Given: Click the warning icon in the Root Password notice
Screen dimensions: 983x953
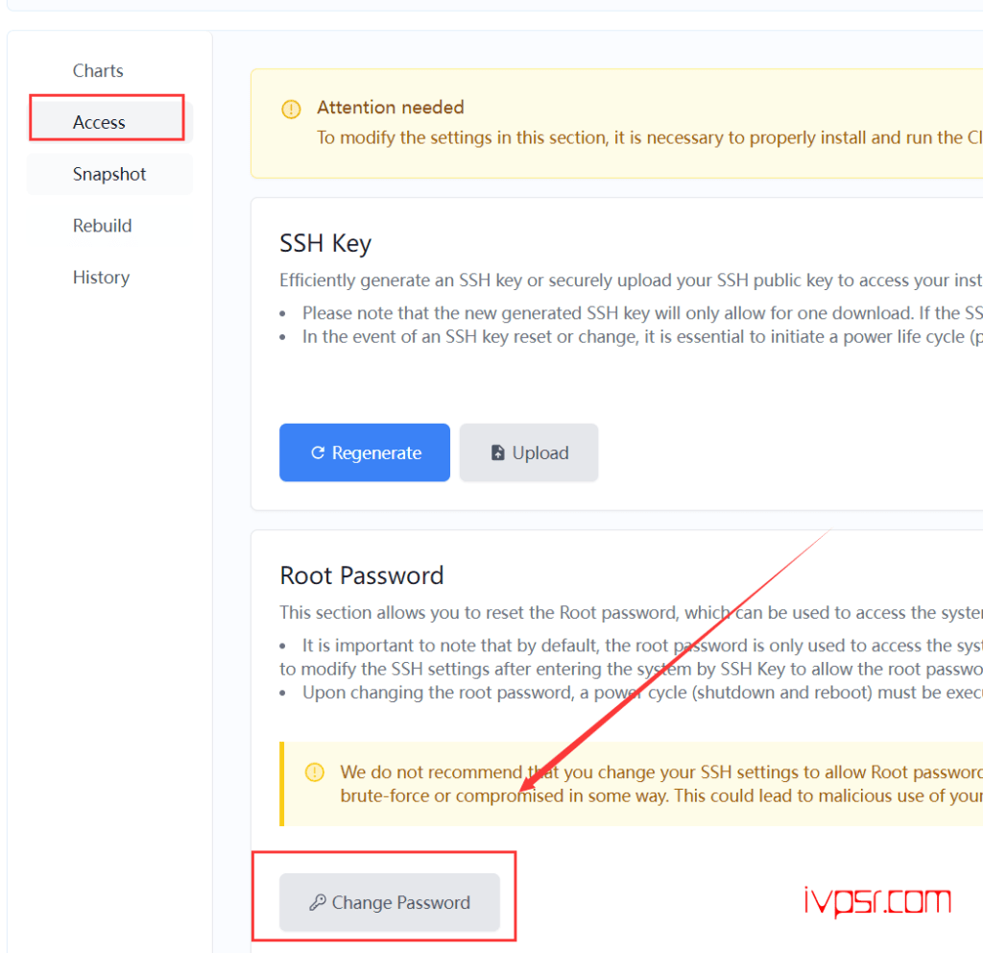Looking at the screenshot, I should [x=313, y=771].
